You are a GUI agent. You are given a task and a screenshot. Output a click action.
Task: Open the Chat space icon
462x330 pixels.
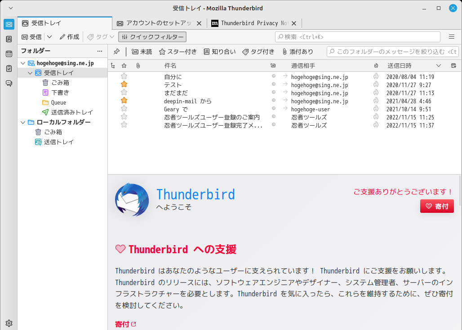tap(9, 84)
